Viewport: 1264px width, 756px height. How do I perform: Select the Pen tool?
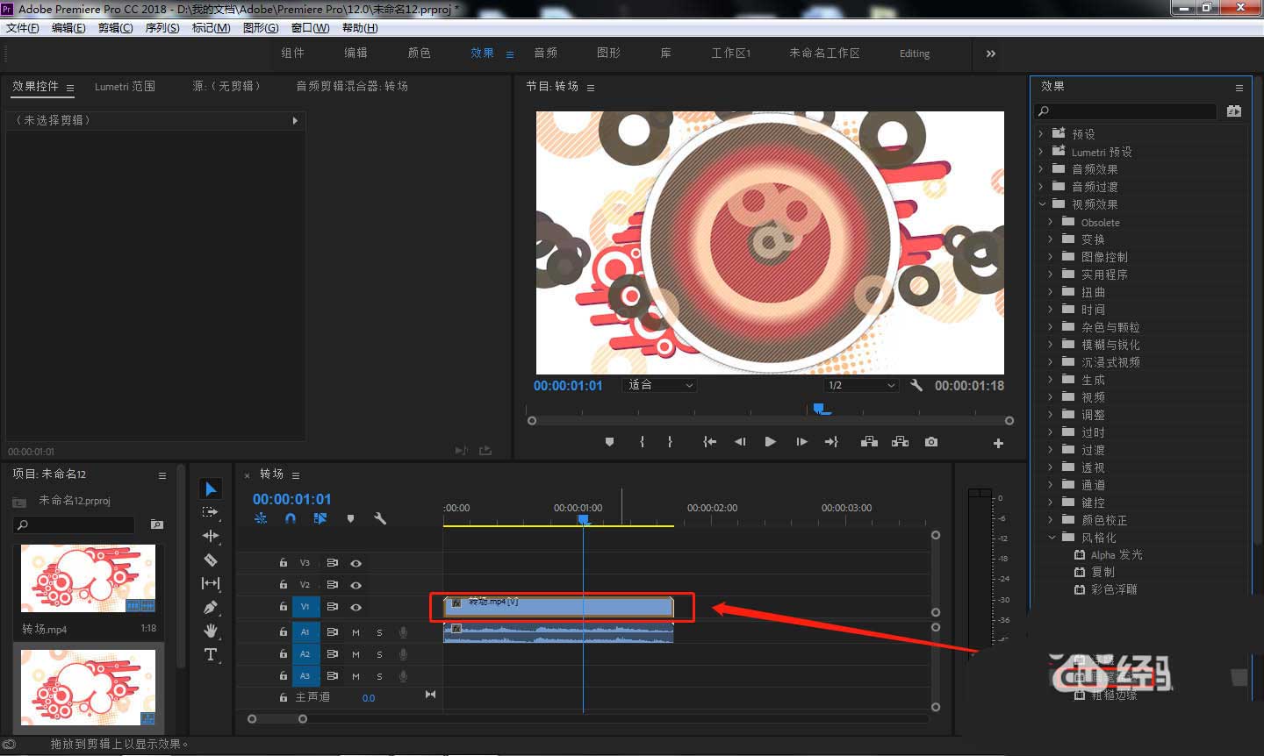pos(211,607)
